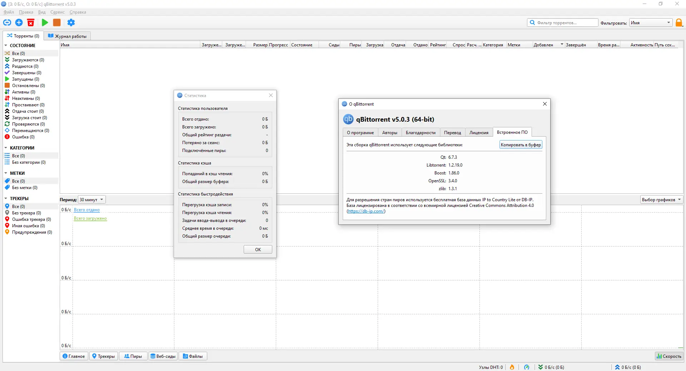The width and height of the screenshot is (686, 371).
Task: Click the add torrent file plus icon
Action: (19, 23)
